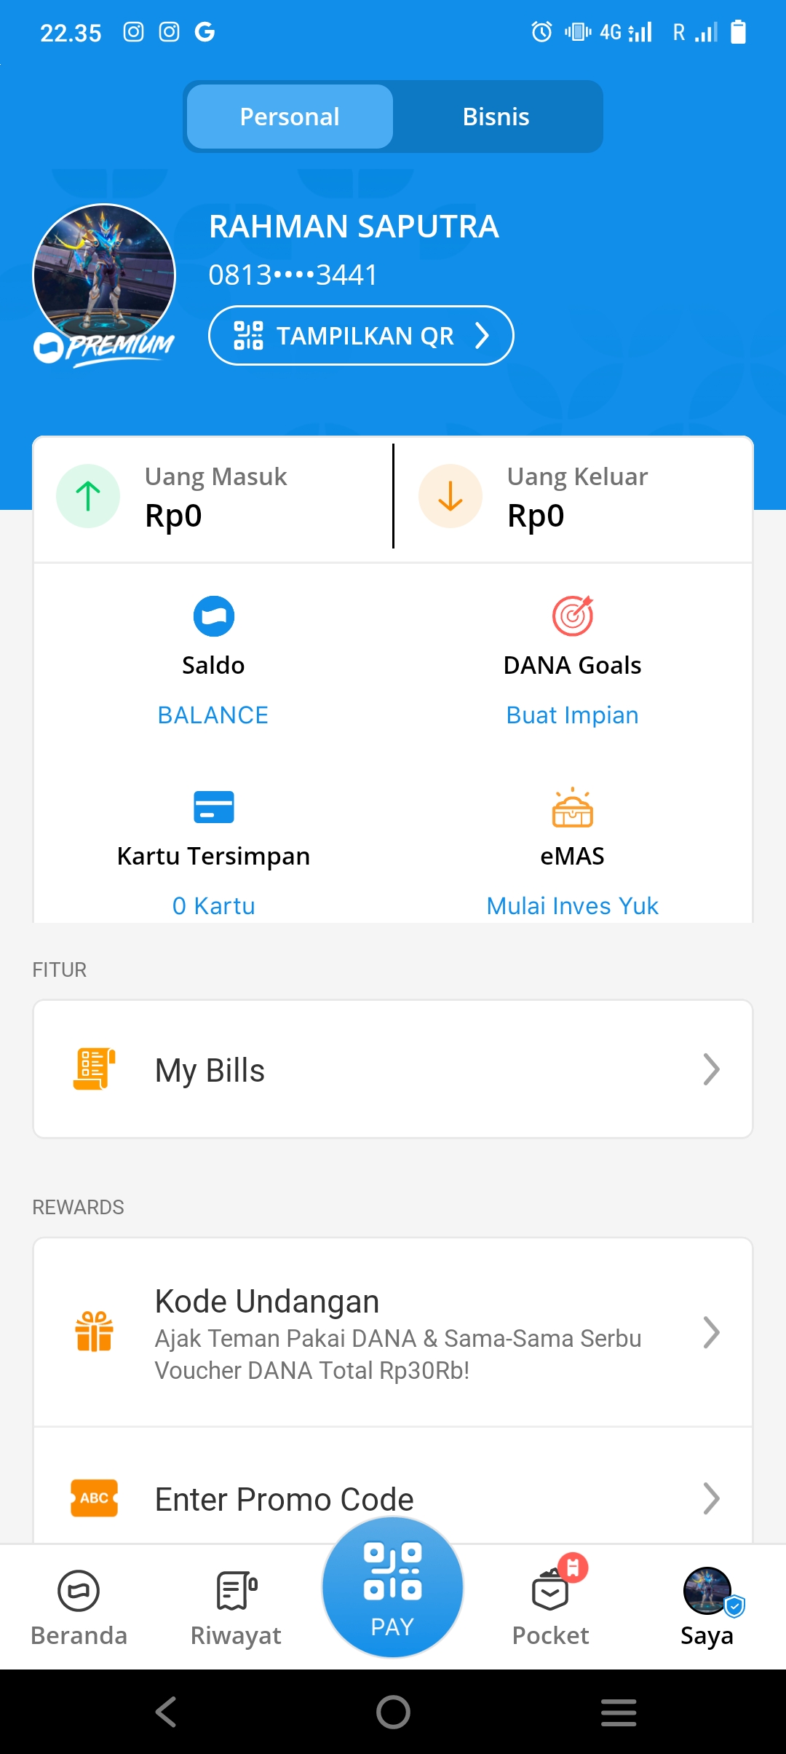Expand the My Bills chevron
Image resolution: width=786 pixels, height=1754 pixels.
click(x=711, y=1069)
